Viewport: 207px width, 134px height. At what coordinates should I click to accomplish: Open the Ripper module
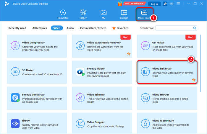click(83, 14)
